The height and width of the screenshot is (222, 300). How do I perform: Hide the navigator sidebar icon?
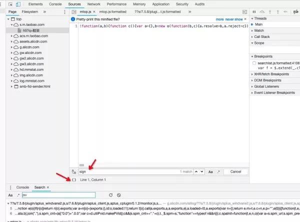click(x=74, y=12)
